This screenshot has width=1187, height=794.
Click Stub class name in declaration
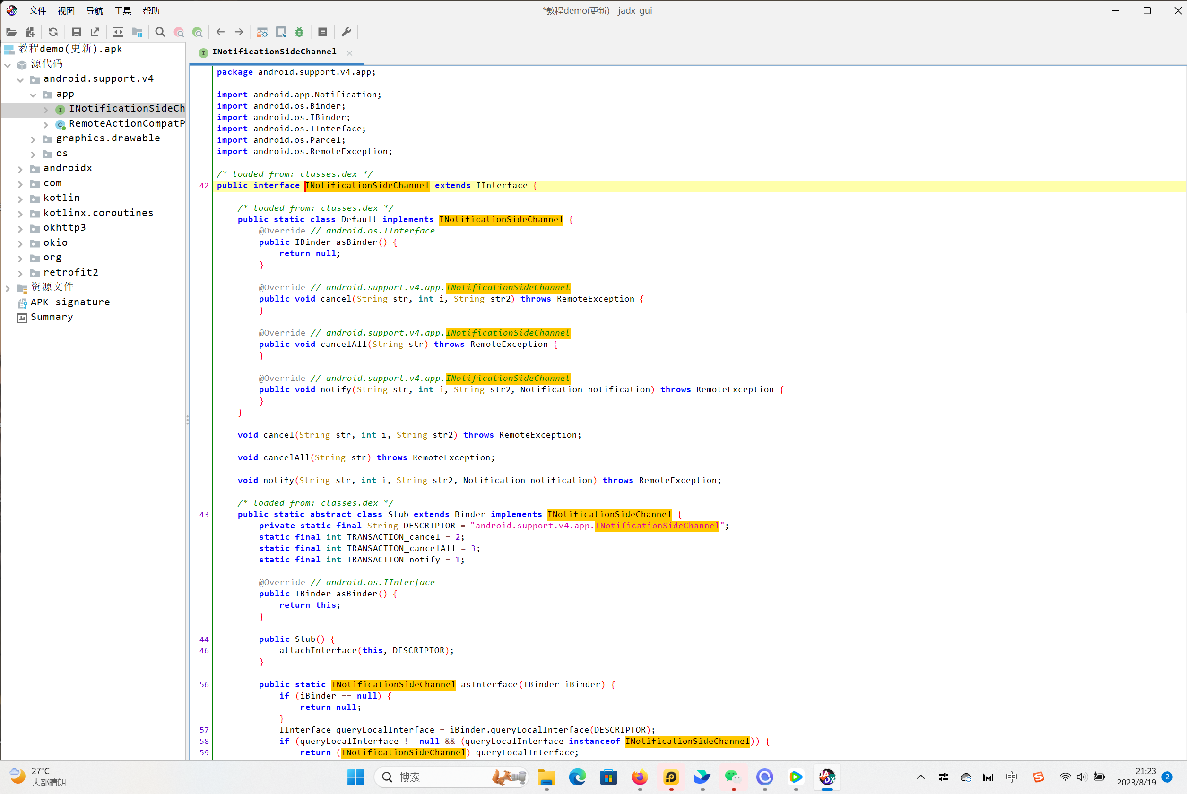[398, 515]
